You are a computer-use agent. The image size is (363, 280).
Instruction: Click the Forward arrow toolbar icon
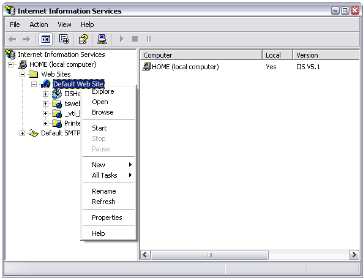coord(26,39)
